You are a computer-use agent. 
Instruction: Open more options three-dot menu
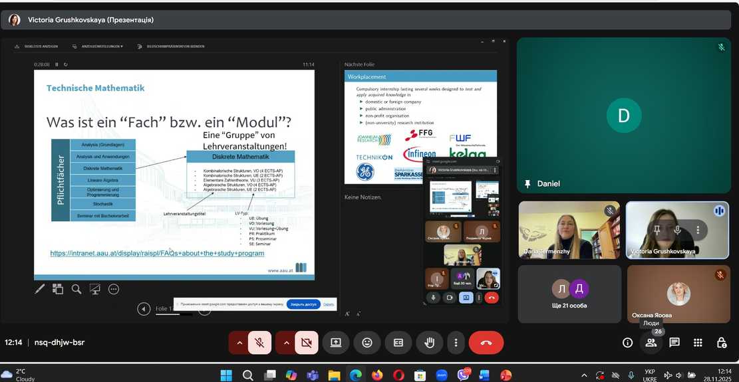pos(456,343)
